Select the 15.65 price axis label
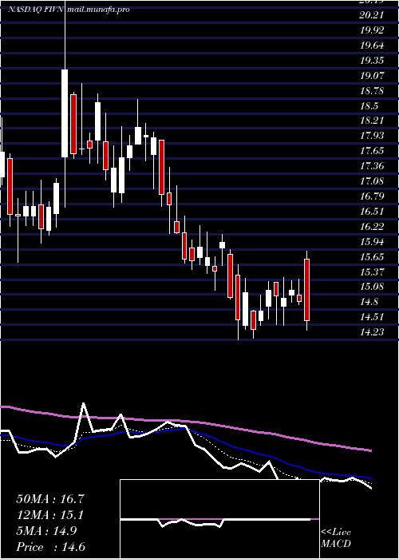The image size is (399, 559). coord(372,257)
